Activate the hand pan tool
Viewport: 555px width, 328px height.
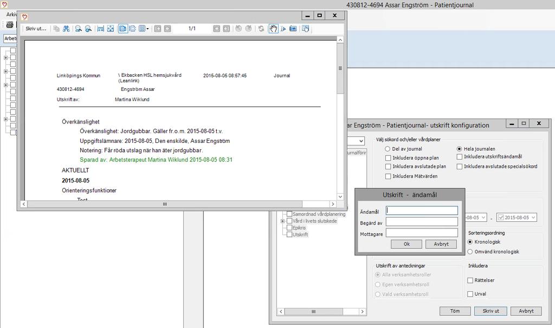point(273,29)
